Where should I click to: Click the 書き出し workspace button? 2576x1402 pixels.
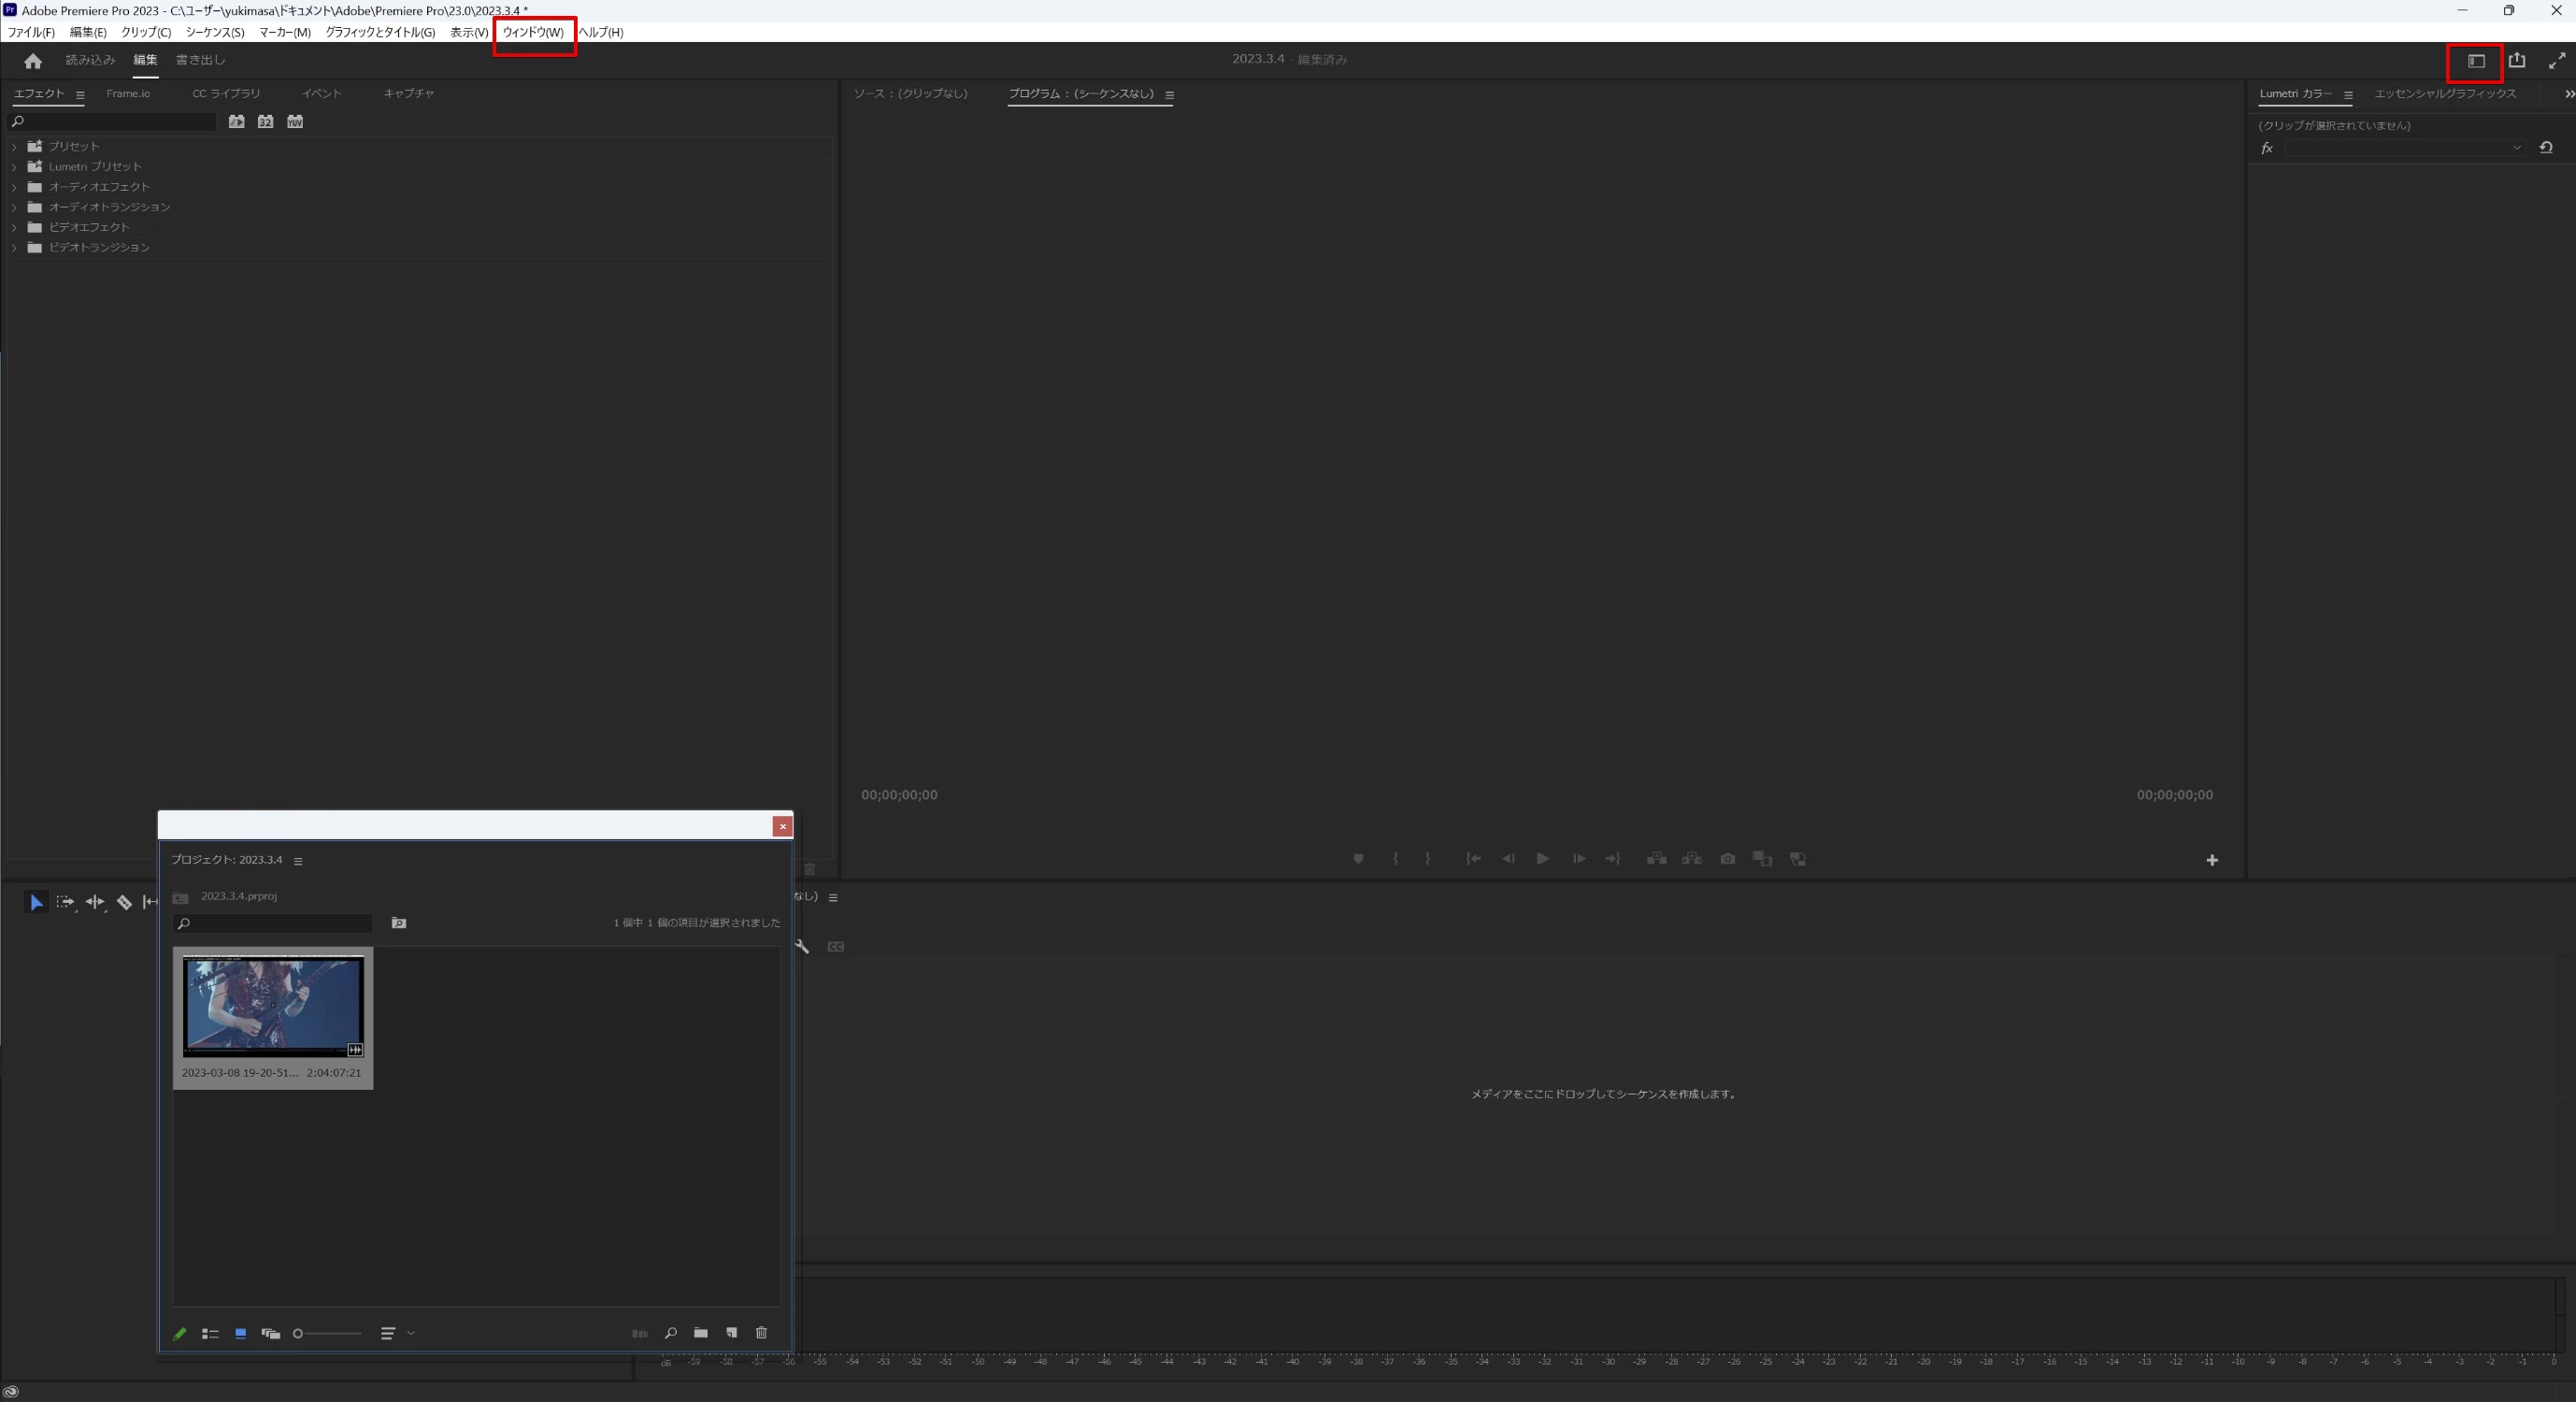pos(200,60)
